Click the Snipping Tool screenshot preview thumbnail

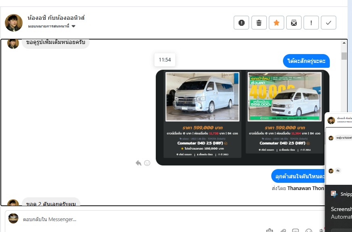click(339, 148)
